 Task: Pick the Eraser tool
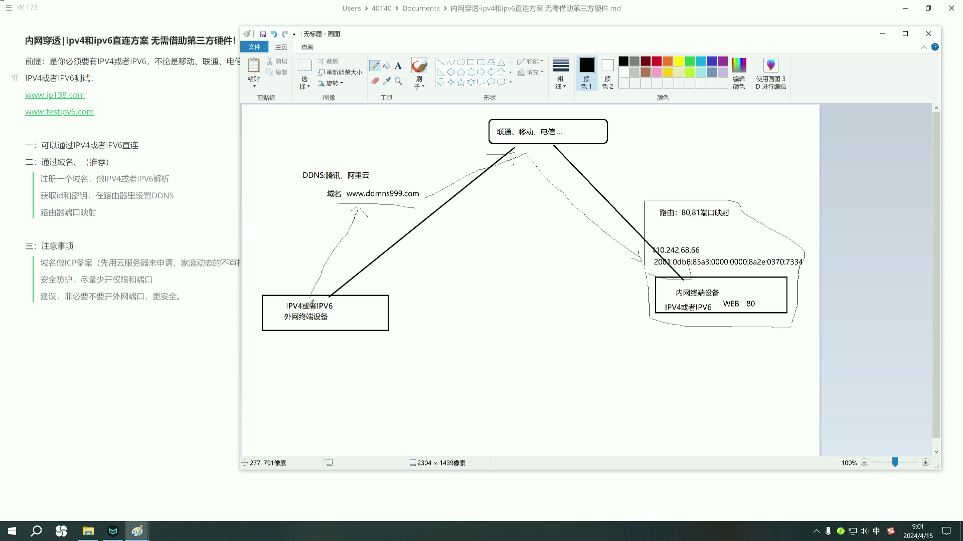click(375, 81)
